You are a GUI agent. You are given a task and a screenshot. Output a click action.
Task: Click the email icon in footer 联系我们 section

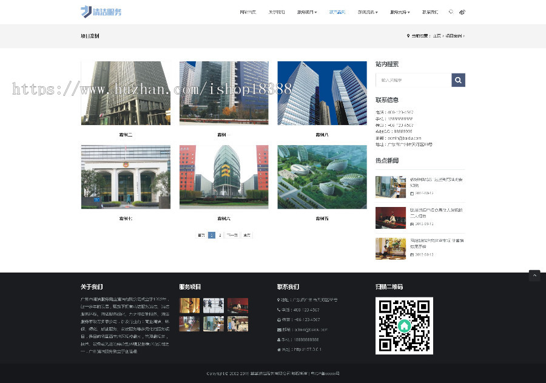pyautogui.click(x=279, y=329)
